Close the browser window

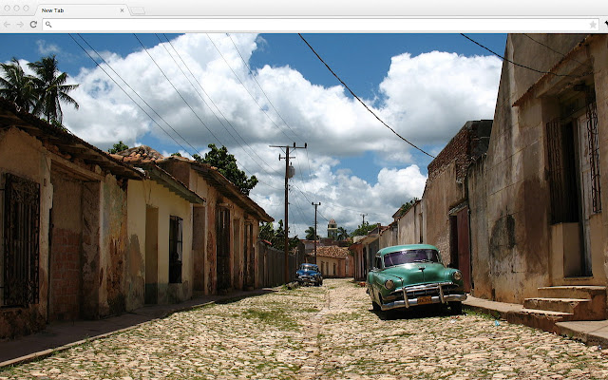tap(7, 9)
